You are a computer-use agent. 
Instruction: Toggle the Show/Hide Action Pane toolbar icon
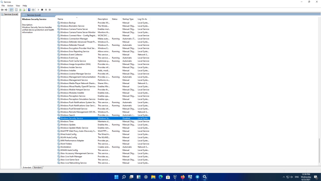pos(33,10)
